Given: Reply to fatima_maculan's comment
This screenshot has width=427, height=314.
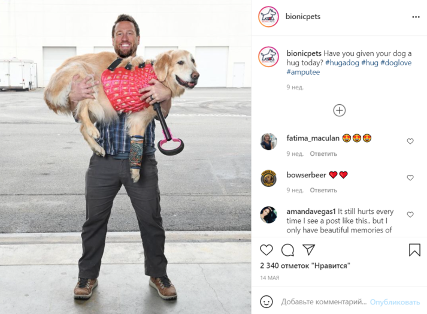Looking at the screenshot, I should [323, 154].
